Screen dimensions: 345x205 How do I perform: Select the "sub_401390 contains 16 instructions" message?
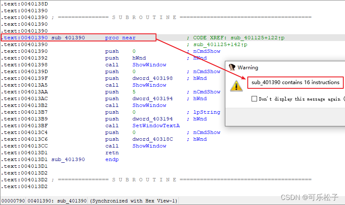296,82
